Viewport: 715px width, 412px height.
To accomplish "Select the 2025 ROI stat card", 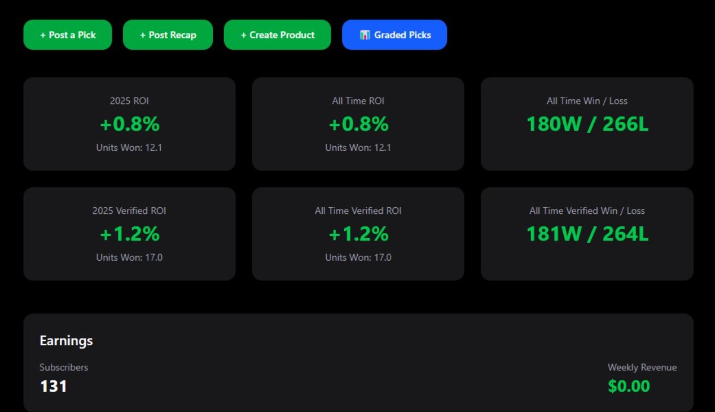I will pos(129,124).
